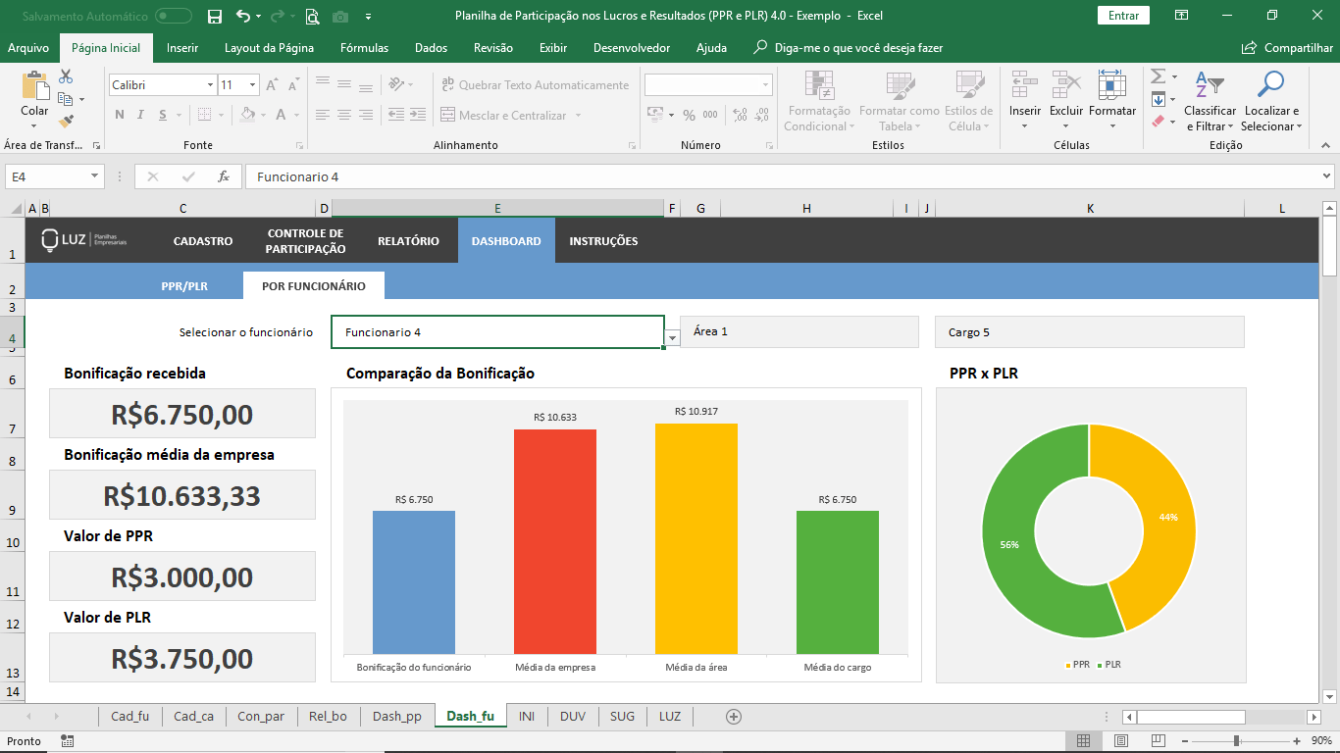Click the AutoSum sigma icon

click(1158, 76)
